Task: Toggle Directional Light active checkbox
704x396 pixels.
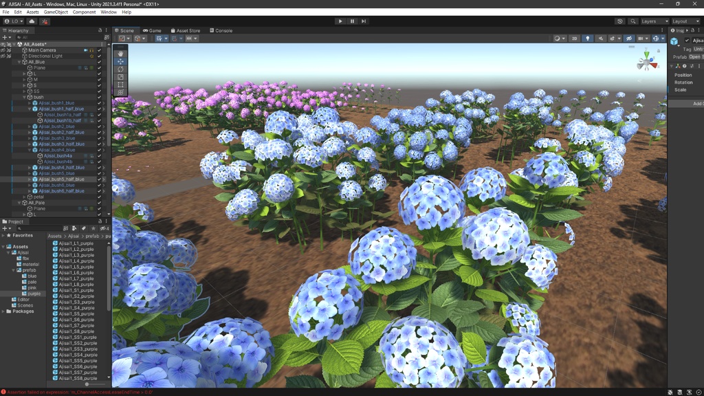Action: click(x=100, y=56)
